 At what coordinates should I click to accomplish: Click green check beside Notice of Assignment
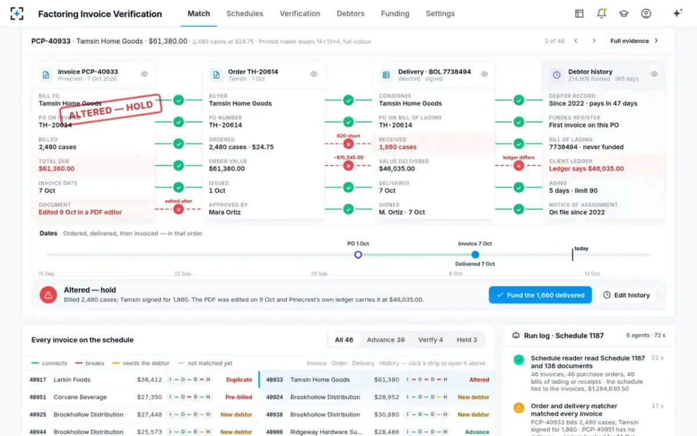tap(519, 209)
